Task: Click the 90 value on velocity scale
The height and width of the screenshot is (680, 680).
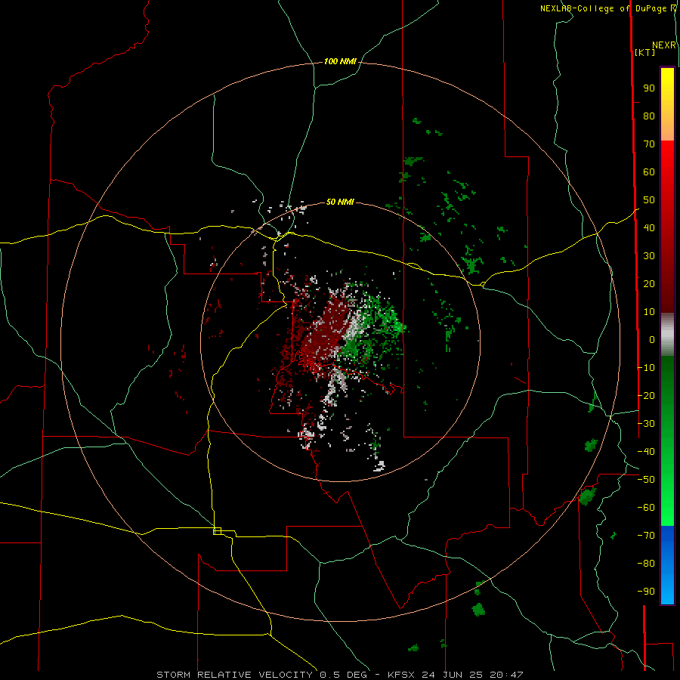Action: point(649,88)
